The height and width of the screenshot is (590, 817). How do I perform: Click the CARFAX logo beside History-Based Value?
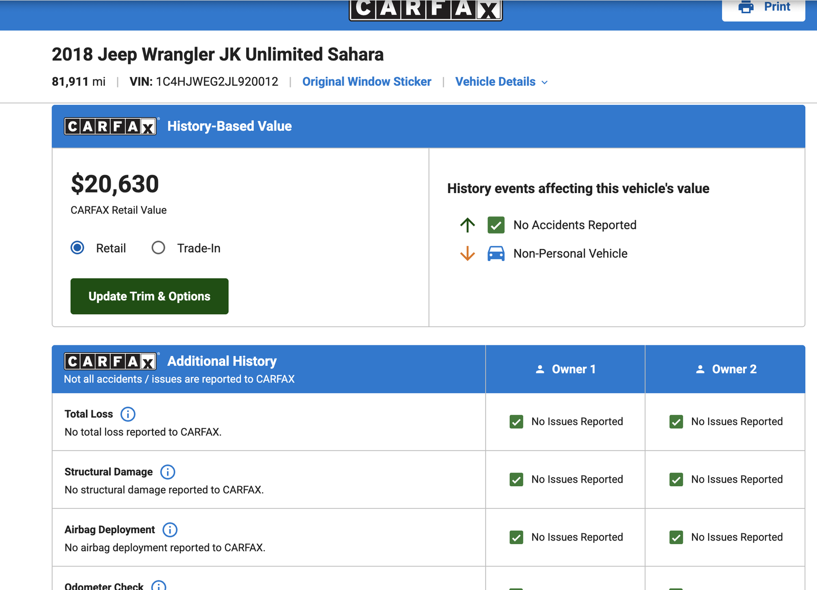coord(110,126)
